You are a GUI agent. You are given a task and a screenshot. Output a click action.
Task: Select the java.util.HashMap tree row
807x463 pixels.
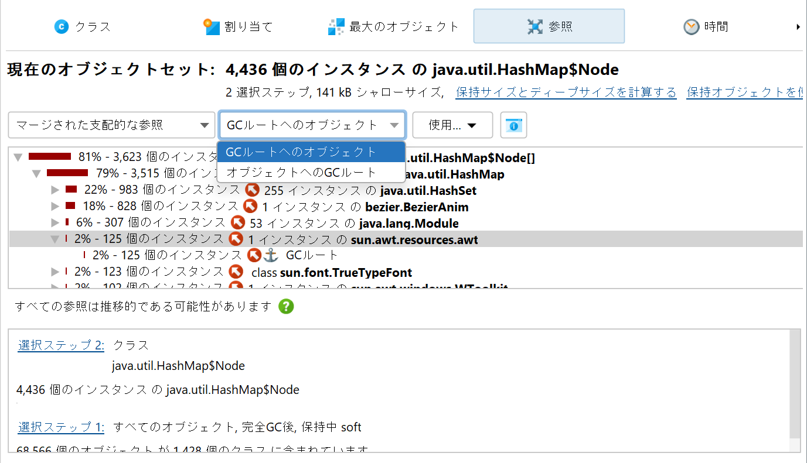coord(406,174)
